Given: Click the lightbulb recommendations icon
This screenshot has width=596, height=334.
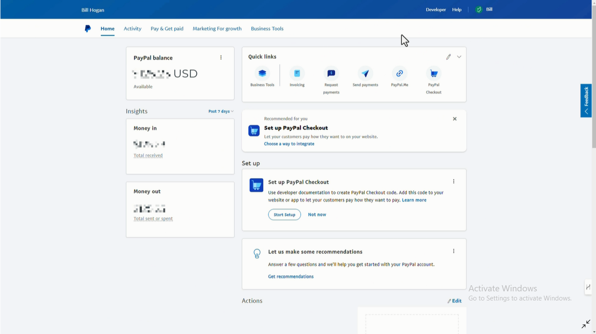Looking at the screenshot, I should (257, 253).
